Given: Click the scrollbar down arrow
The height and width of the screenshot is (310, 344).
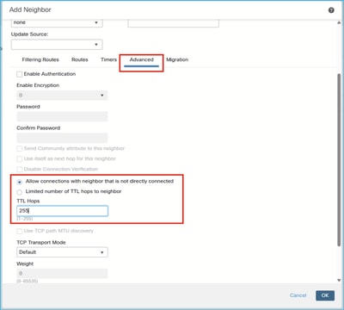Looking at the screenshot, I should pyautogui.click(x=339, y=280).
